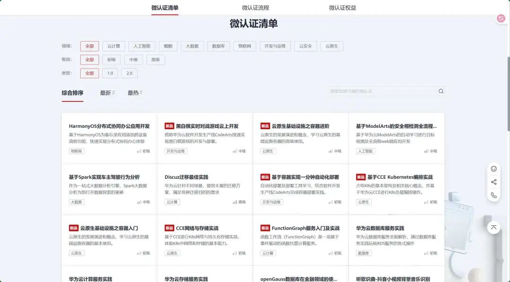The width and height of the screenshot is (510, 282).
Task: Open HarmonyOS分布式协同办公应用开发 card
Action: (x=109, y=138)
